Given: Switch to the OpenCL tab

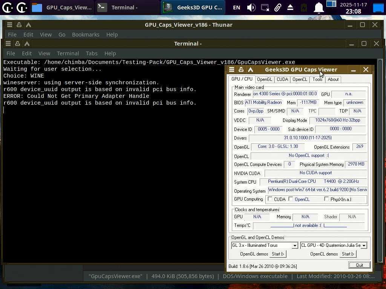Looking at the screenshot, I should point(300,79).
